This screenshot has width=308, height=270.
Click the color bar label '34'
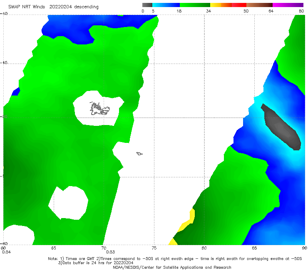coord(209,11)
